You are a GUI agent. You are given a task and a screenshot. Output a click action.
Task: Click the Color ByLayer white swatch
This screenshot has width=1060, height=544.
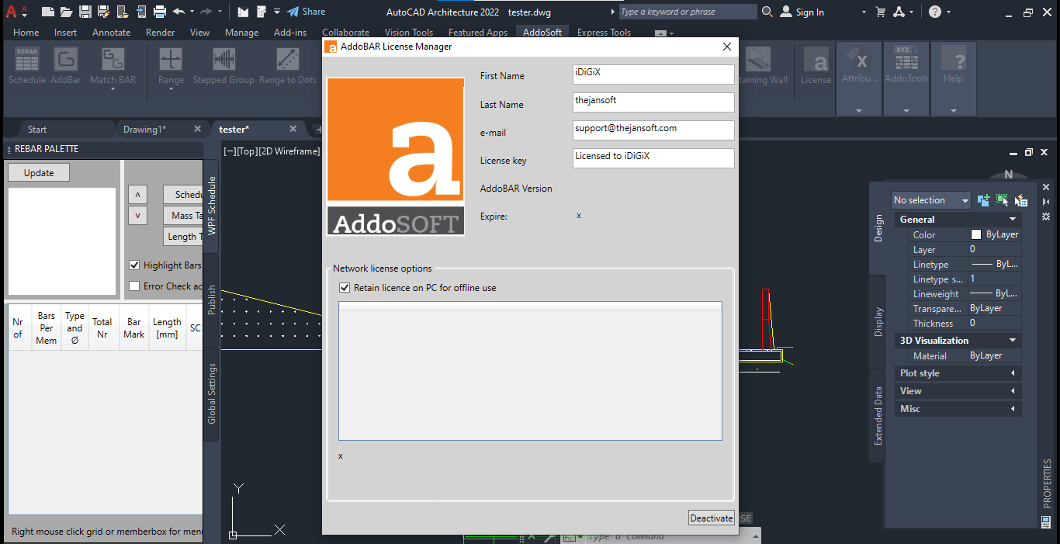(x=976, y=234)
